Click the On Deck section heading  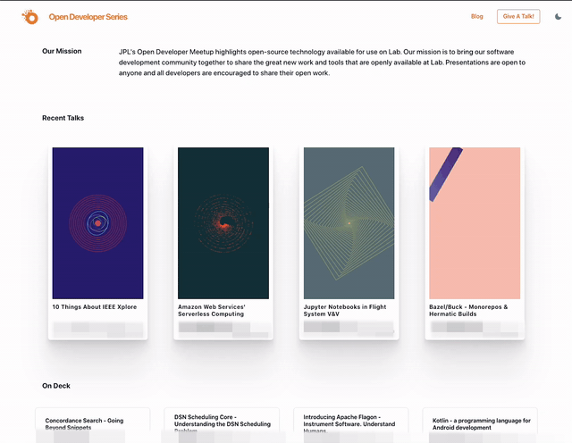point(55,386)
